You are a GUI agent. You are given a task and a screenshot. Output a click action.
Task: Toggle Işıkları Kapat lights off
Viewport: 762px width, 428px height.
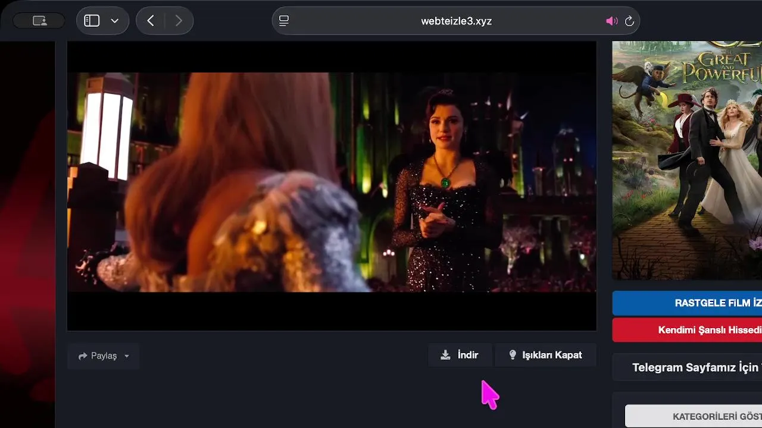[x=545, y=355]
